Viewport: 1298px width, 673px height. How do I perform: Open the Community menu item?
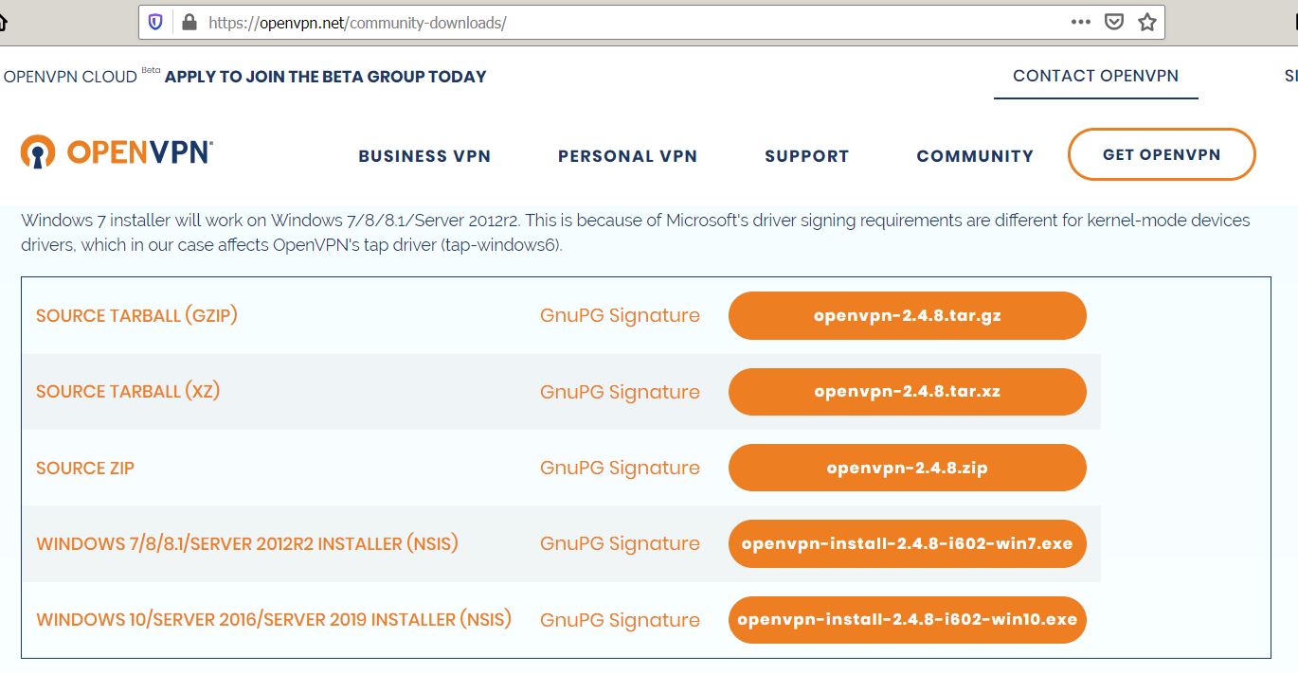[x=975, y=156]
